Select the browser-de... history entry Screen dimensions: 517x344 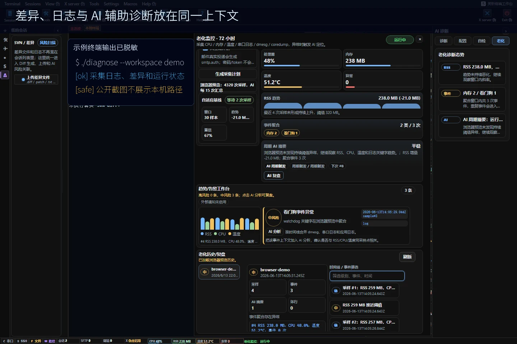pyautogui.click(x=219, y=272)
